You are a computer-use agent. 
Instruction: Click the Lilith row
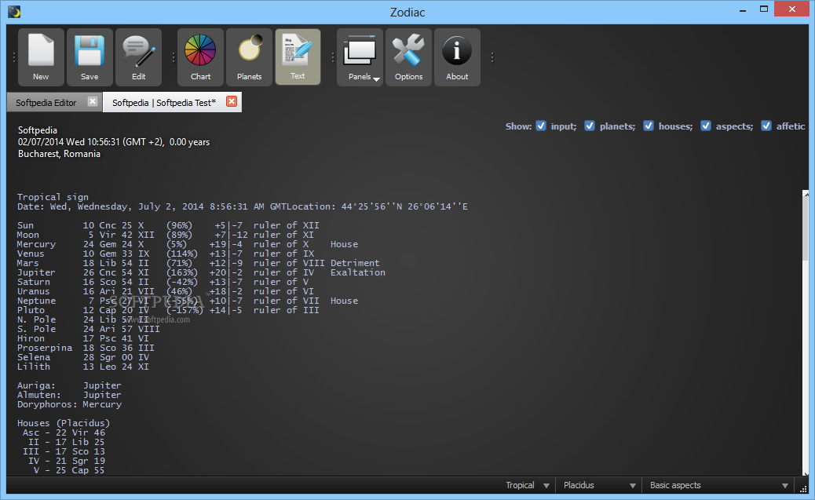pos(83,367)
